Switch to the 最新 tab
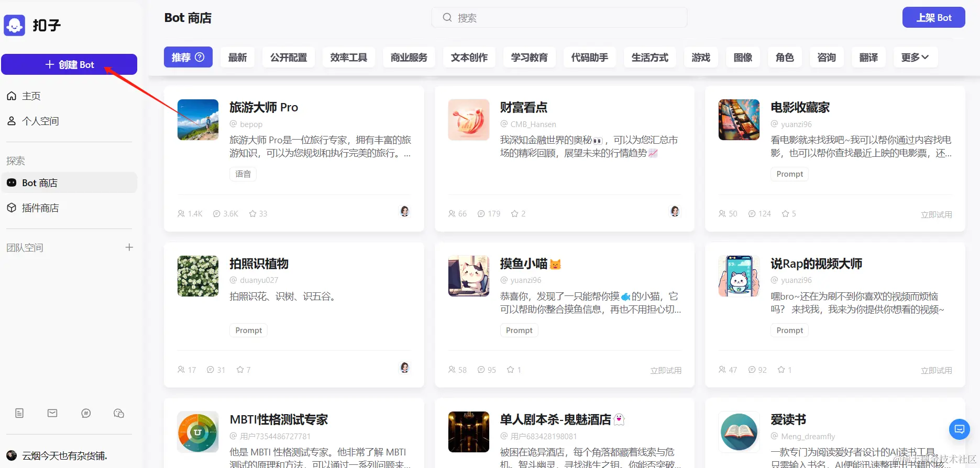This screenshot has height=468, width=980. [237, 58]
